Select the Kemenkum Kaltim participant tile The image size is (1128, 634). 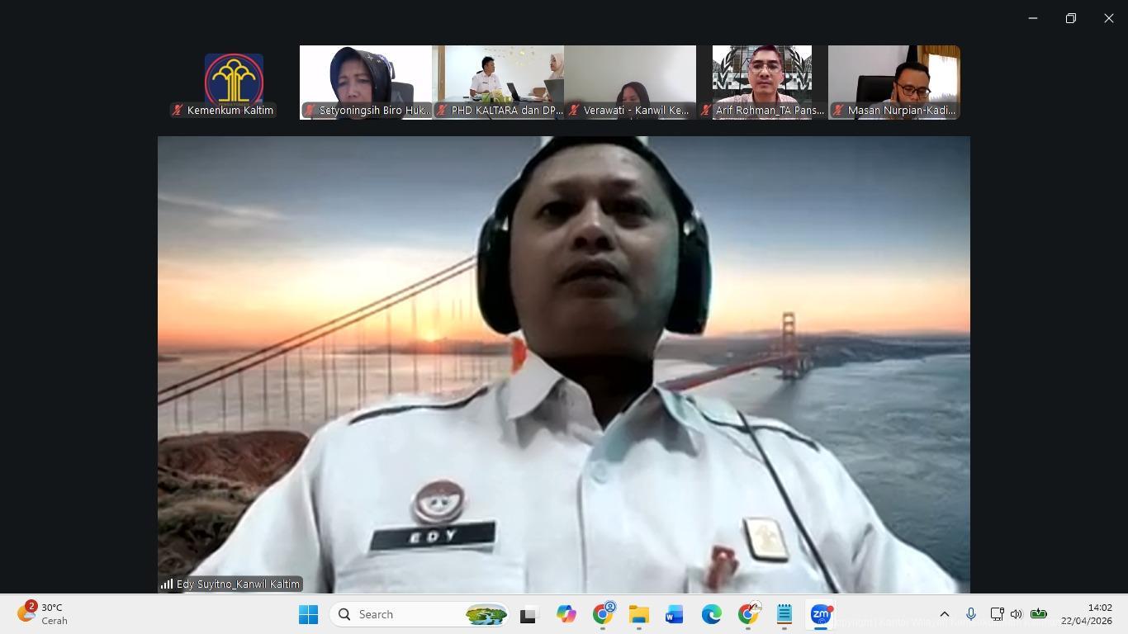pos(234,83)
